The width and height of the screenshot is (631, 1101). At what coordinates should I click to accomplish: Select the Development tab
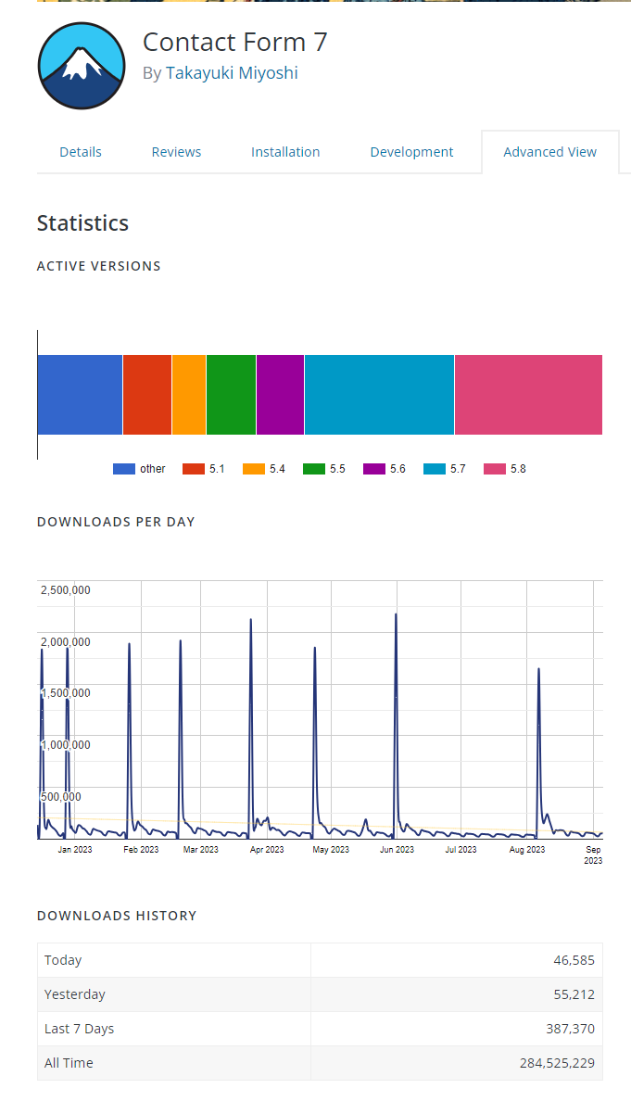click(x=411, y=152)
